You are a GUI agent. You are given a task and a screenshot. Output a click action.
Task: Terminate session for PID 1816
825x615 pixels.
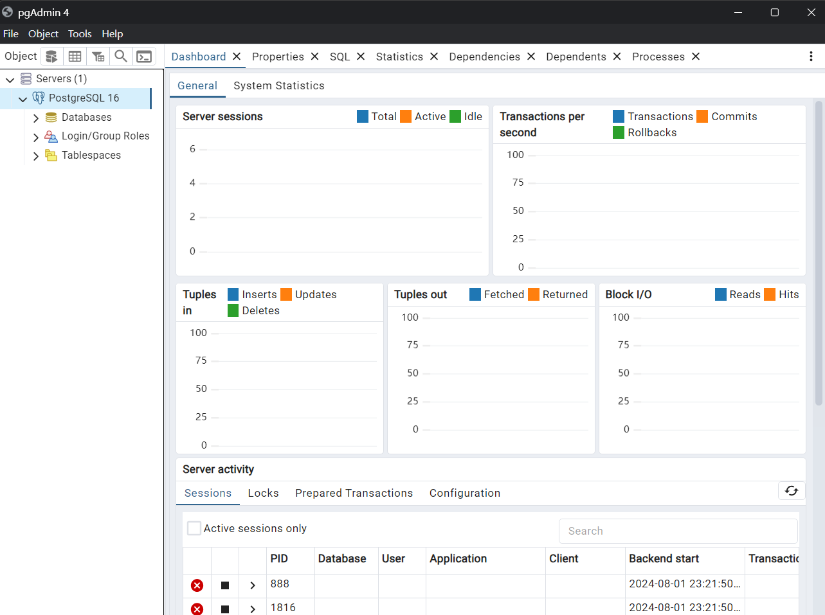(197, 609)
